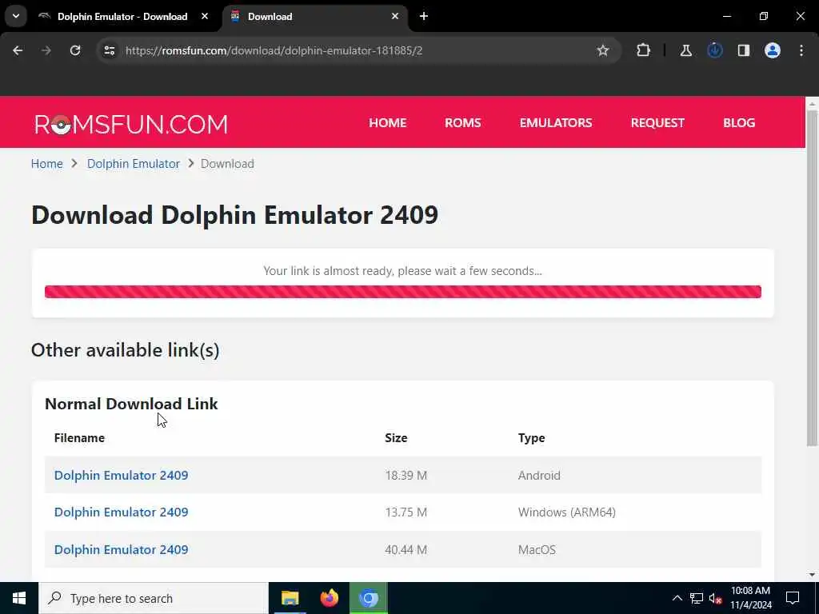Select the Download browser tab
The image size is (819, 614).
coord(315,16)
